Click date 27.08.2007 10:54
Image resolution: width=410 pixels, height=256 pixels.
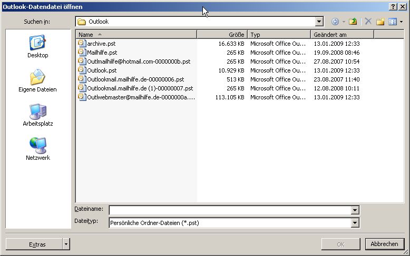pyautogui.click(x=337, y=62)
